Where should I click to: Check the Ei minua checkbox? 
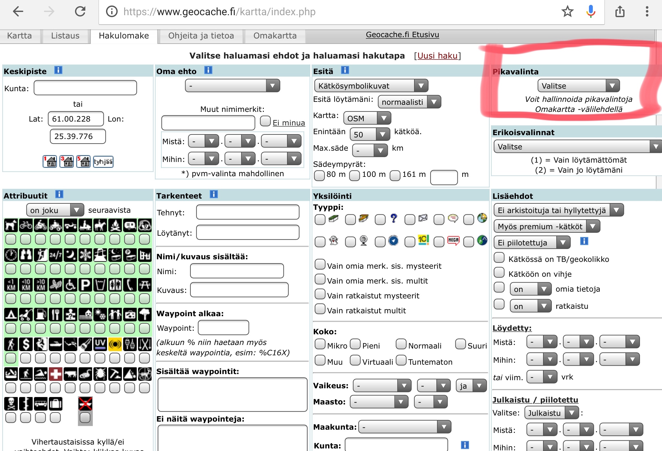tap(265, 121)
